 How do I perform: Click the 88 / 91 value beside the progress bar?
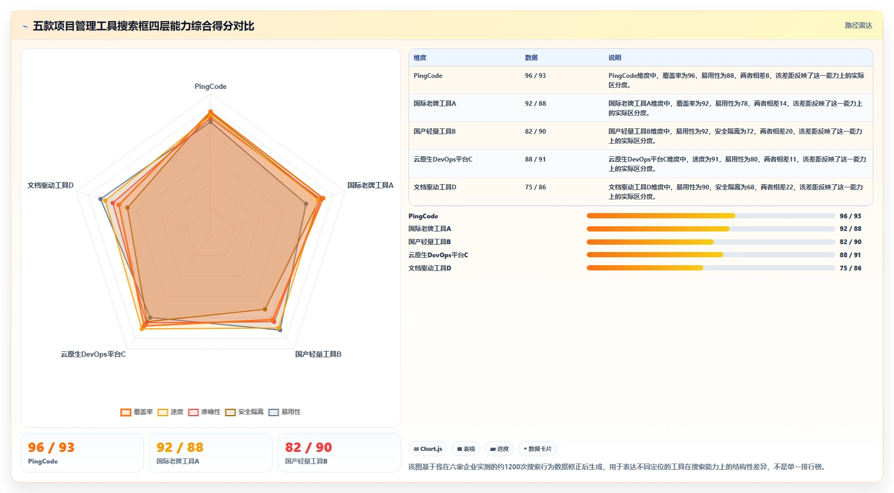[x=850, y=255]
